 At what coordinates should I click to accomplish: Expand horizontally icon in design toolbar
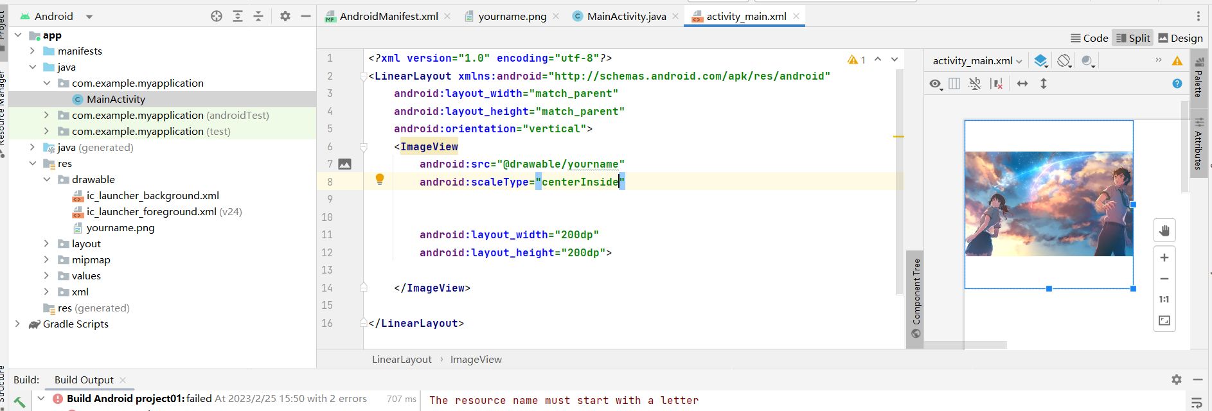(x=1022, y=83)
